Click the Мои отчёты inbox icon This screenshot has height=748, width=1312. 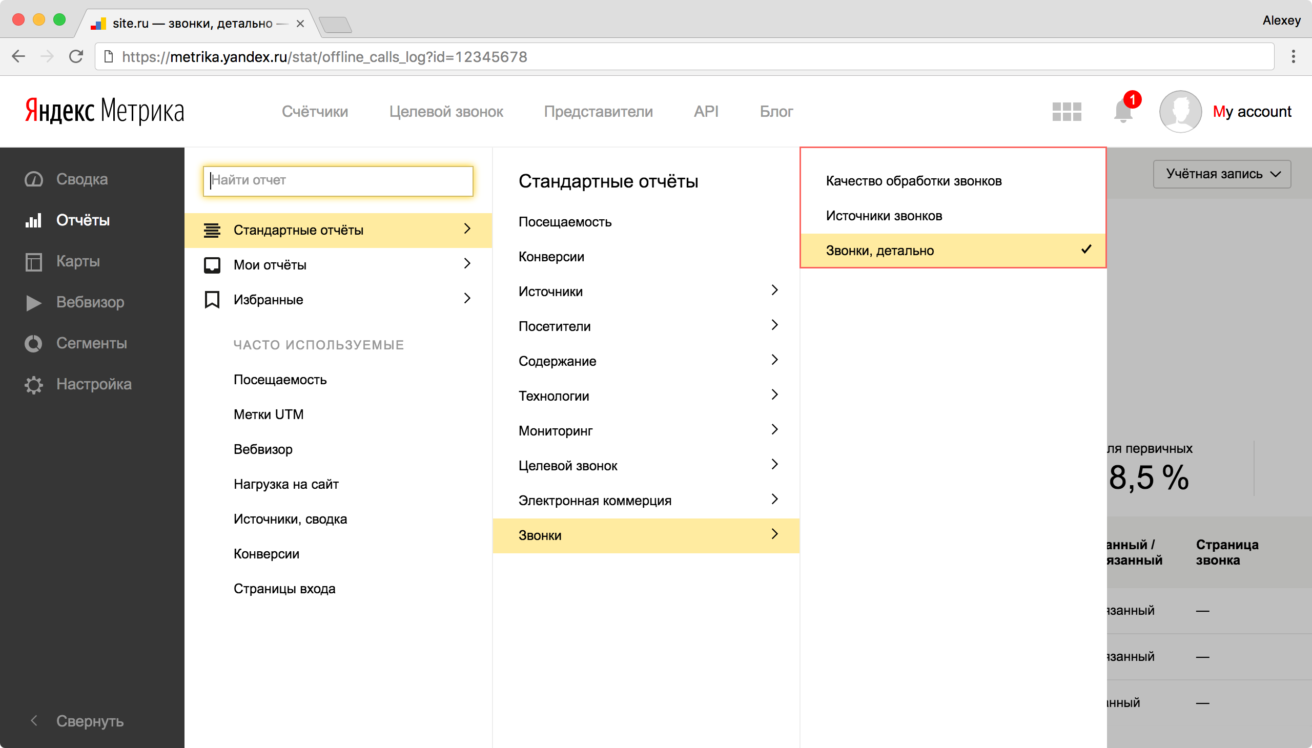point(212,264)
